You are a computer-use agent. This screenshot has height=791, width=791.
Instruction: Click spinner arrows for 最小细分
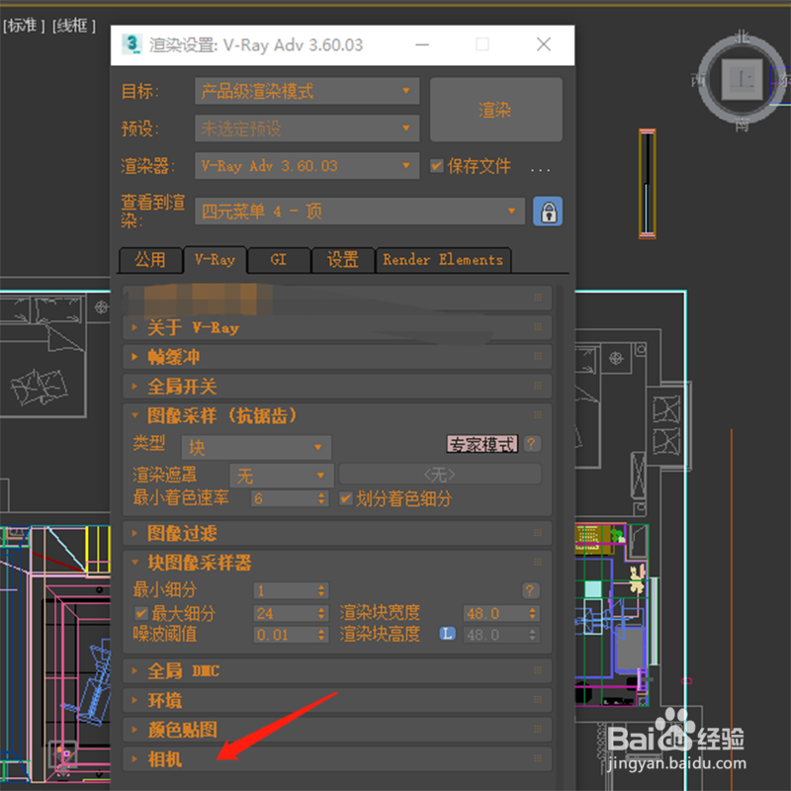[x=322, y=590]
